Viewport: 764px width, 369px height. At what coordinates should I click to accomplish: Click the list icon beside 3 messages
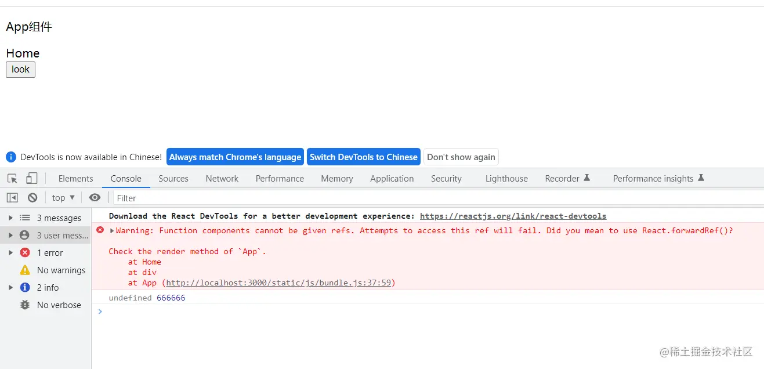pos(24,218)
